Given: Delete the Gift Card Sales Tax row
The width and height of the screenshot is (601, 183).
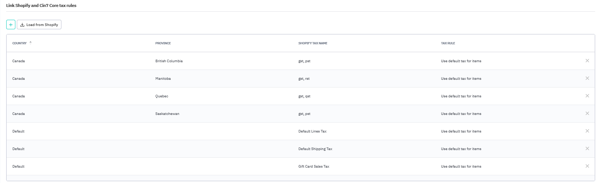Looking at the screenshot, I should pyautogui.click(x=587, y=166).
